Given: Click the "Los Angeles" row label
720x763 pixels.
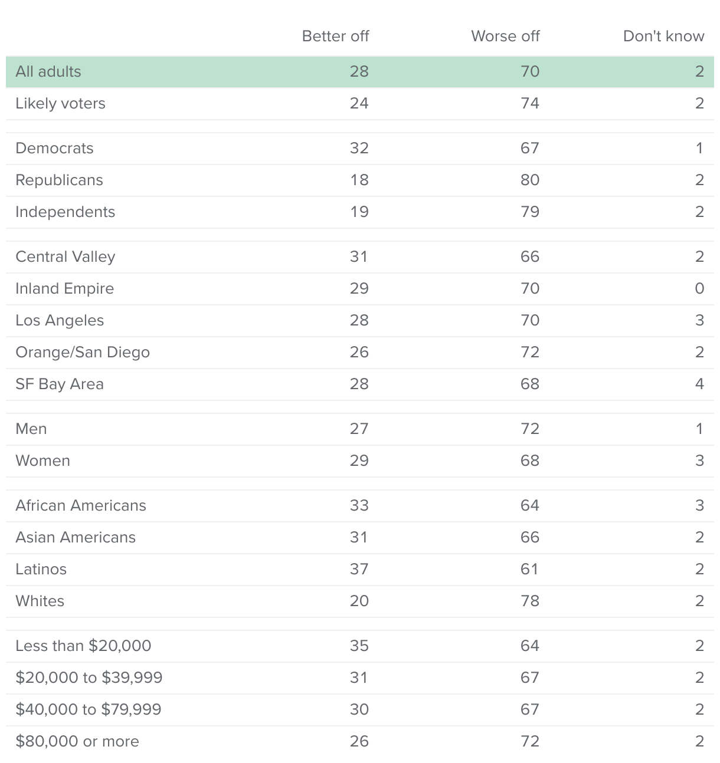Looking at the screenshot, I should click(x=60, y=320).
